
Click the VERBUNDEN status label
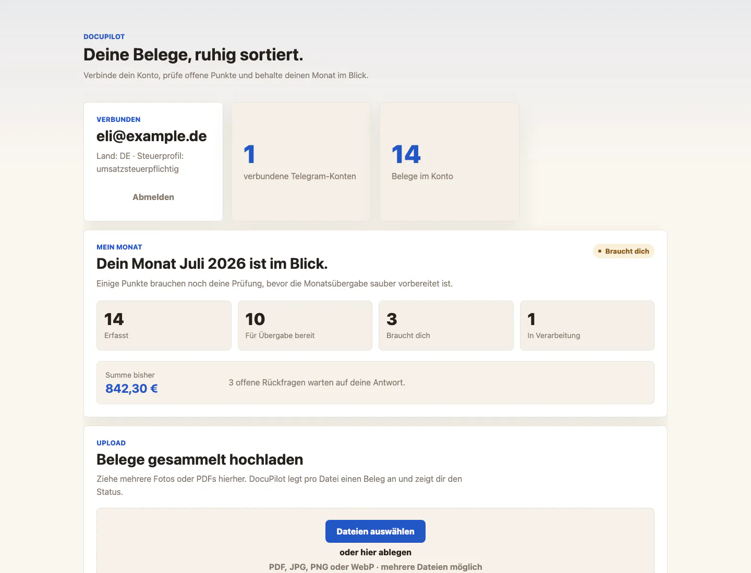click(118, 119)
